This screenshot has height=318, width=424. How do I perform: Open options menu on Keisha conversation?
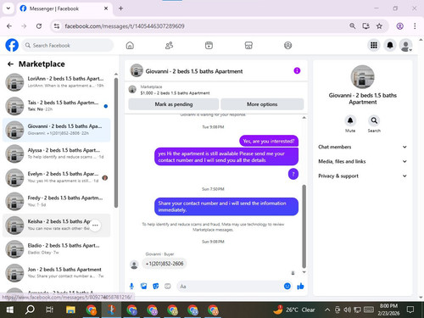tap(95, 226)
